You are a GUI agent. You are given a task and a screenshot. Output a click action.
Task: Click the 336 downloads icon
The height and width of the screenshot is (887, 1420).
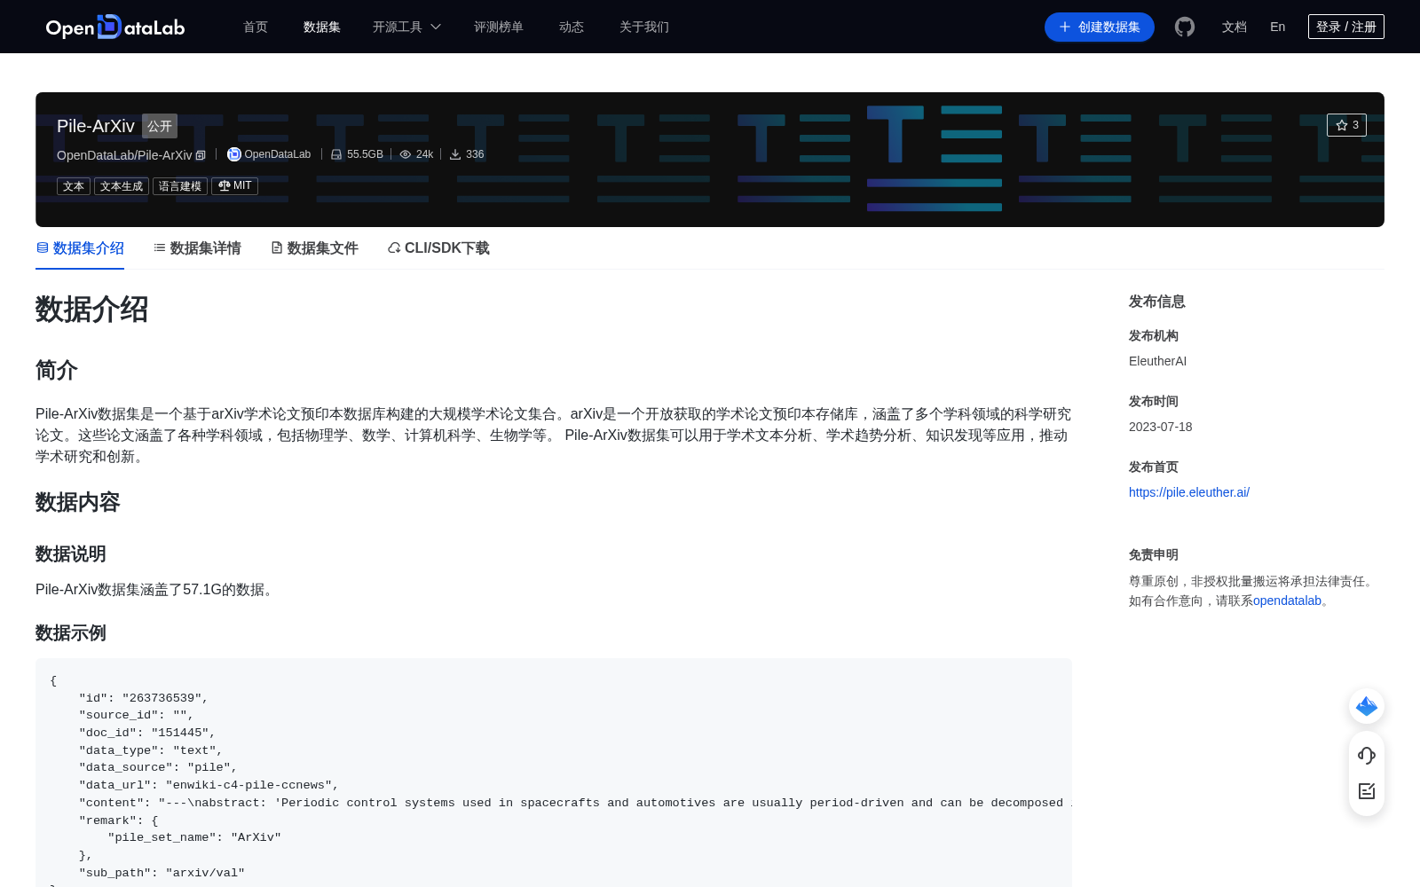(455, 154)
